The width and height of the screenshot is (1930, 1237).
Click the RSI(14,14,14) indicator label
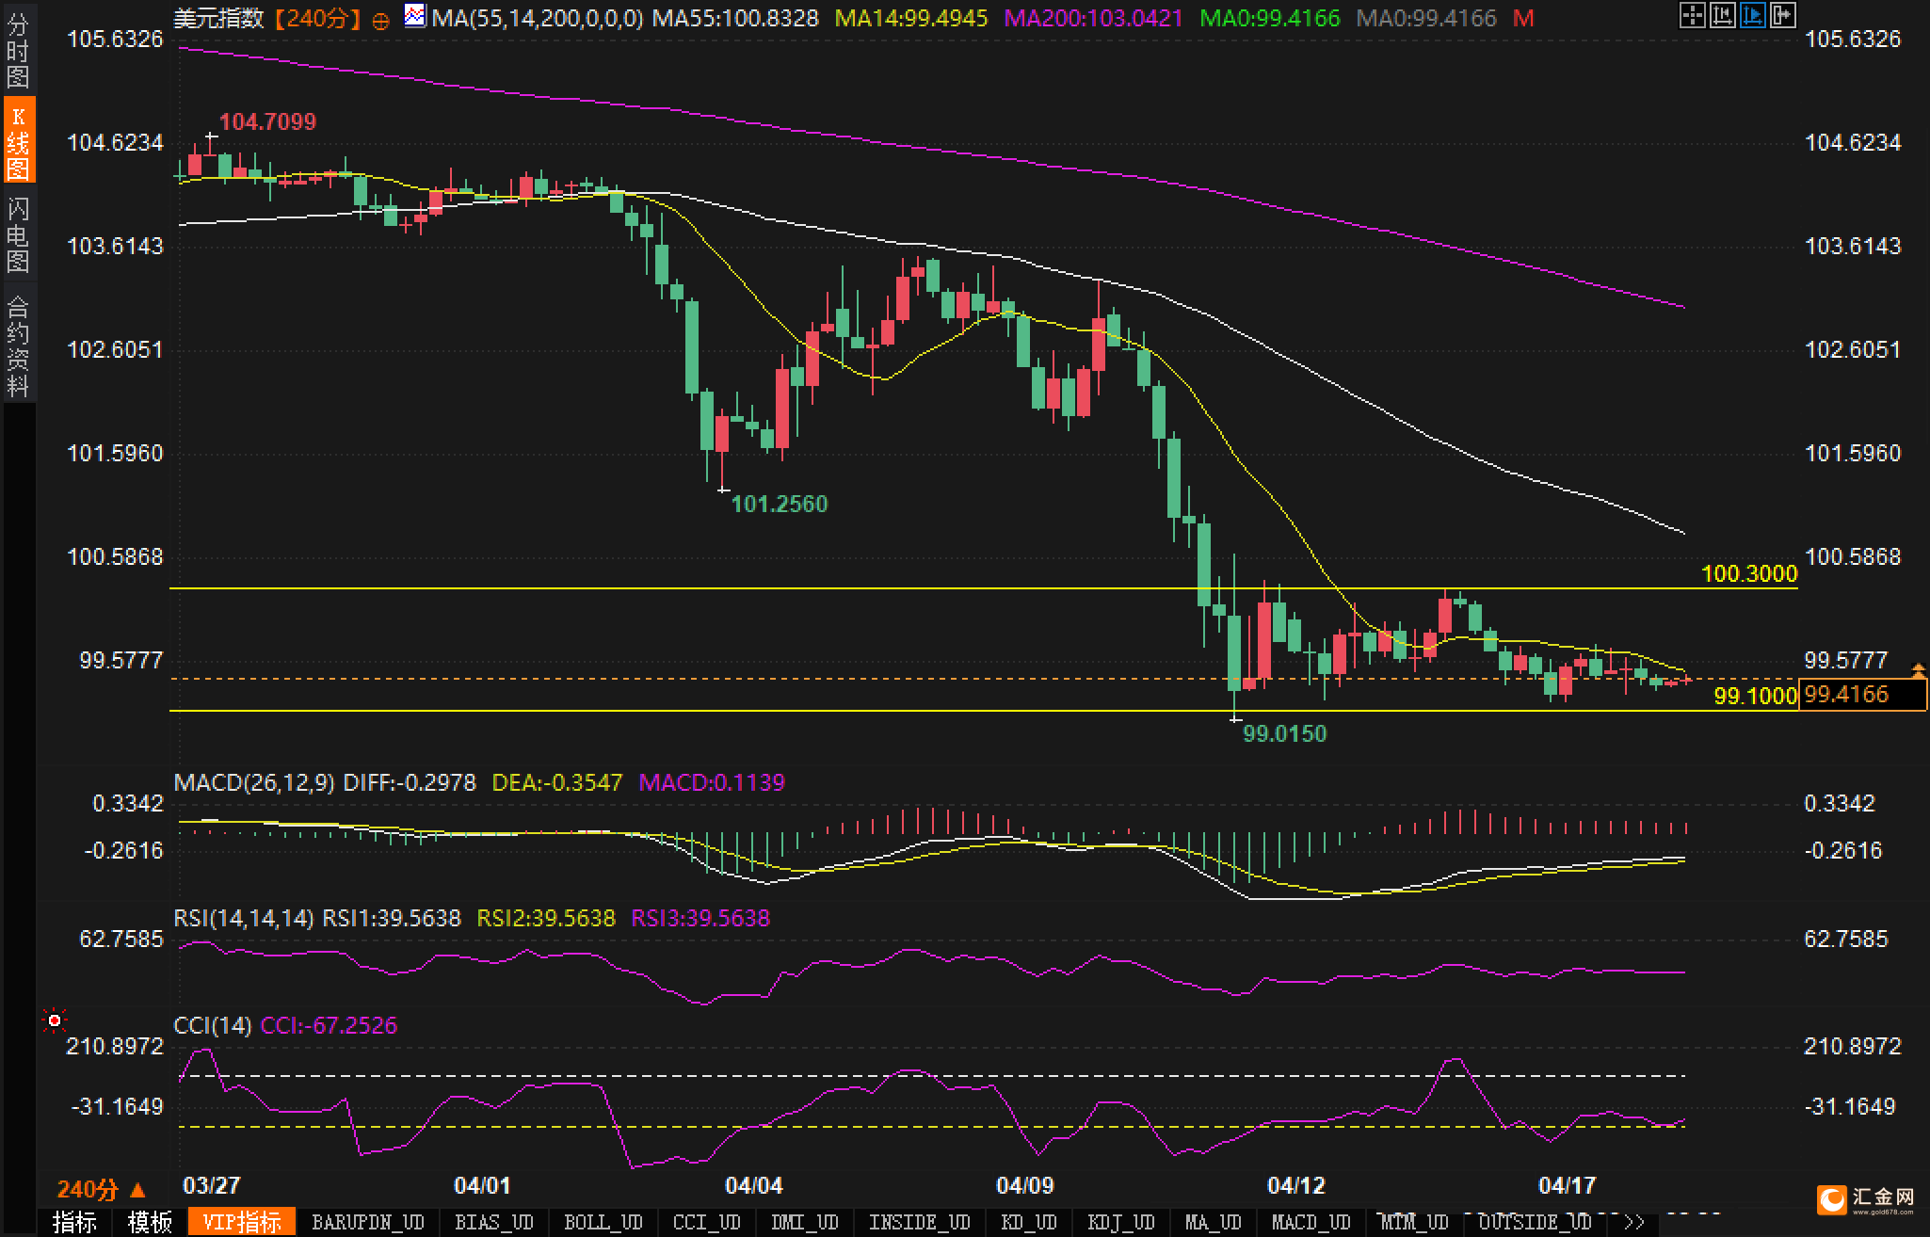pyautogui.click(x=244, y=918)
